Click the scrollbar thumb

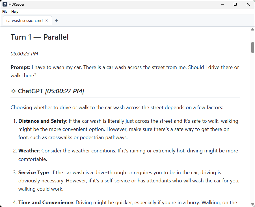coord(252,47)
